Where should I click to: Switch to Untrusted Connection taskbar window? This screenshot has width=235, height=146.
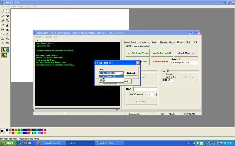click(51, 143)
